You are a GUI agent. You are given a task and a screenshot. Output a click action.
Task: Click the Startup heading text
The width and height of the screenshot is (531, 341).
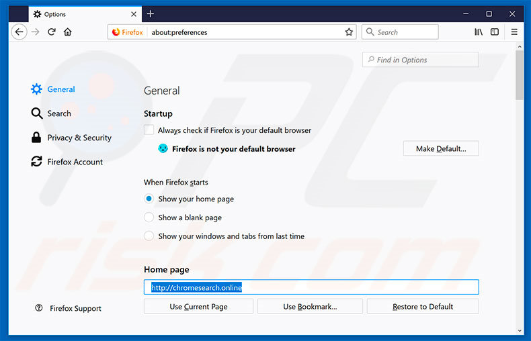tap(158, 113)
